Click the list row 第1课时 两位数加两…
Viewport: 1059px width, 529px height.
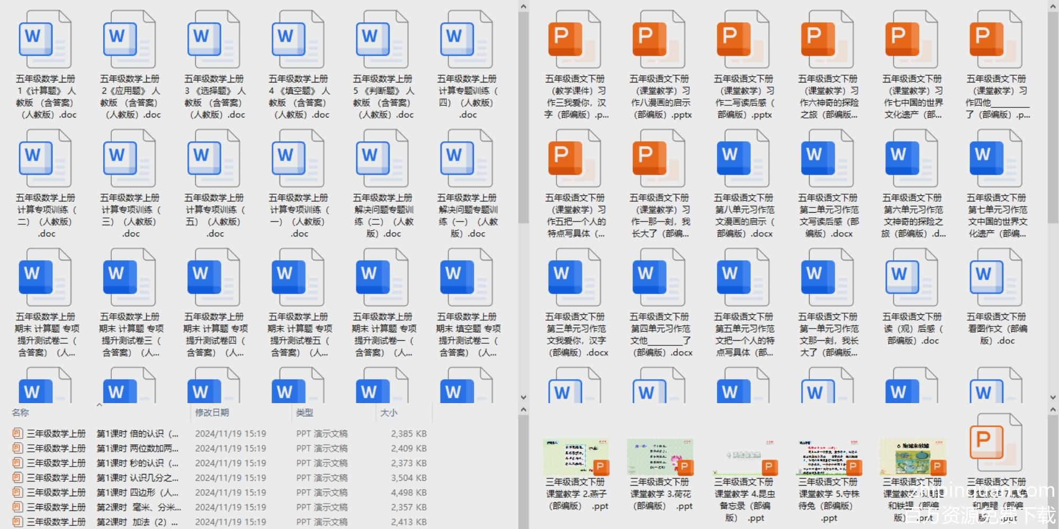(220, 449)
